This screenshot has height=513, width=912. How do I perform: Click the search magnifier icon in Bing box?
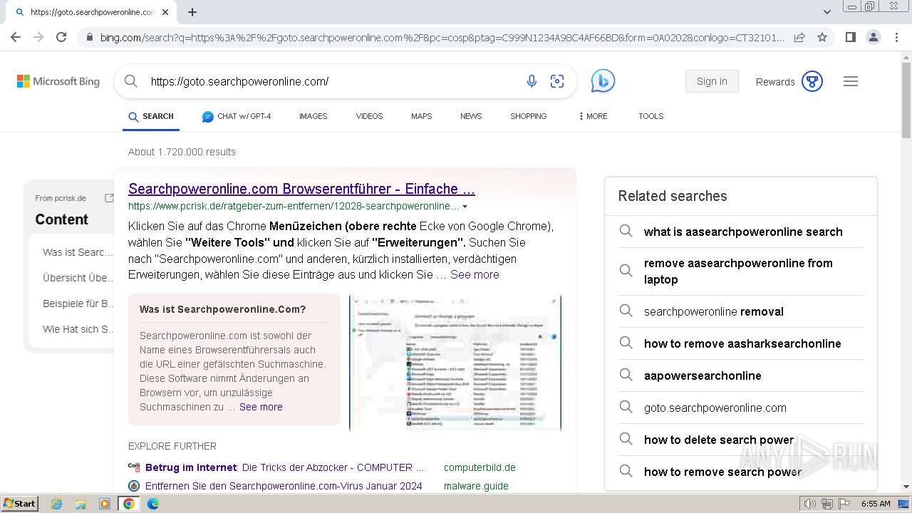click(x=131, y=81)
